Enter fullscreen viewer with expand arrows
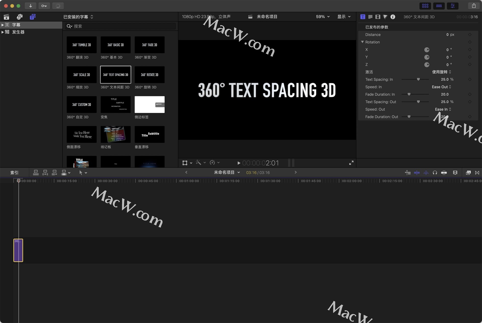The height and width of the screenshot is (323, 482). pos(351,163)
